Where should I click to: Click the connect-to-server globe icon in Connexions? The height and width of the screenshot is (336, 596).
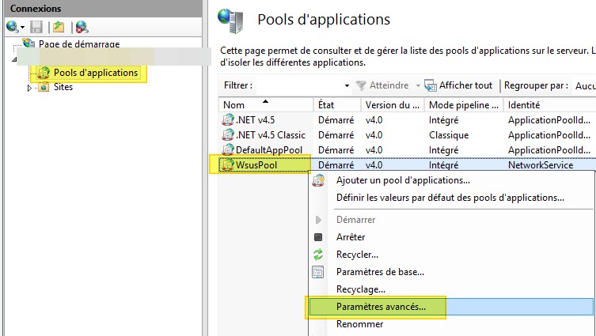point(12,27)
